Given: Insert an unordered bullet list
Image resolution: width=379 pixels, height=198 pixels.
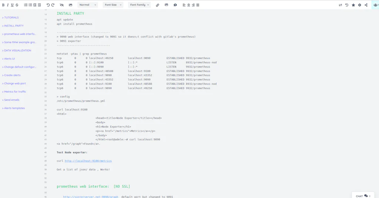Looking at the screenshot, I should tap(30, 5).
